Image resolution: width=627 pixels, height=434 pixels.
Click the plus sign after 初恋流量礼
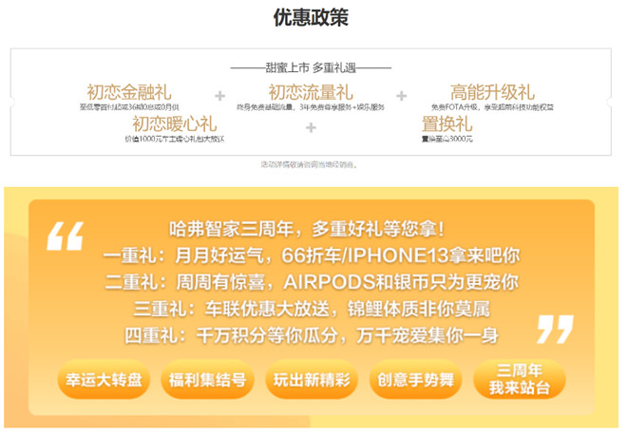[x=402, y=96]
